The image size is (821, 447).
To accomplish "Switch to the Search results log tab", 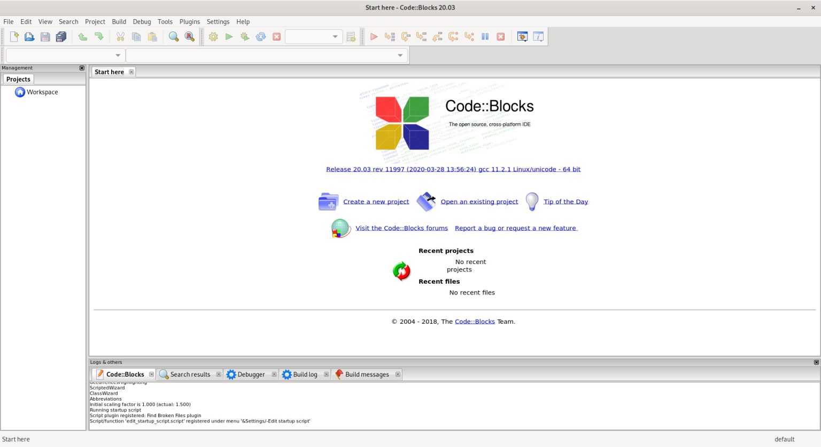I will [x=190, y=374].
